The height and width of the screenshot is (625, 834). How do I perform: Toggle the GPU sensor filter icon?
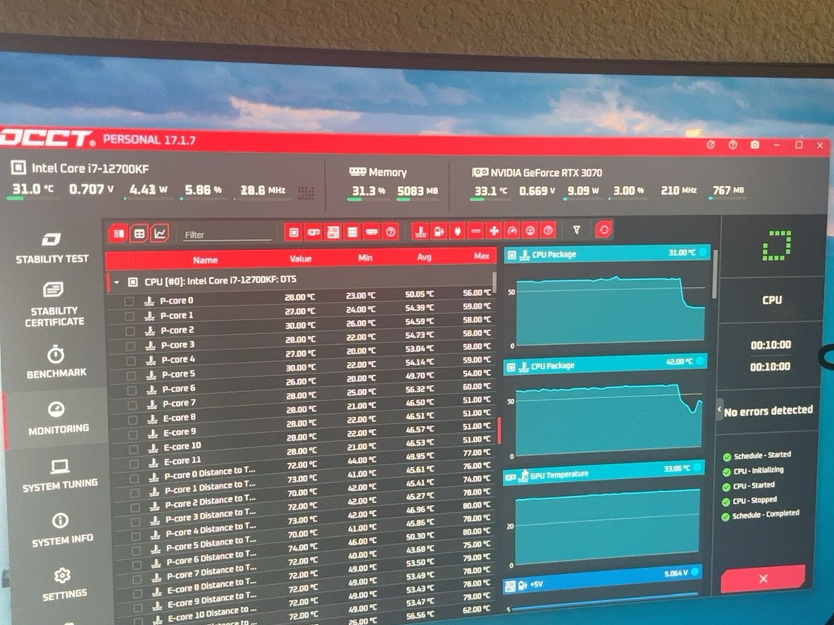coord(313,232)
